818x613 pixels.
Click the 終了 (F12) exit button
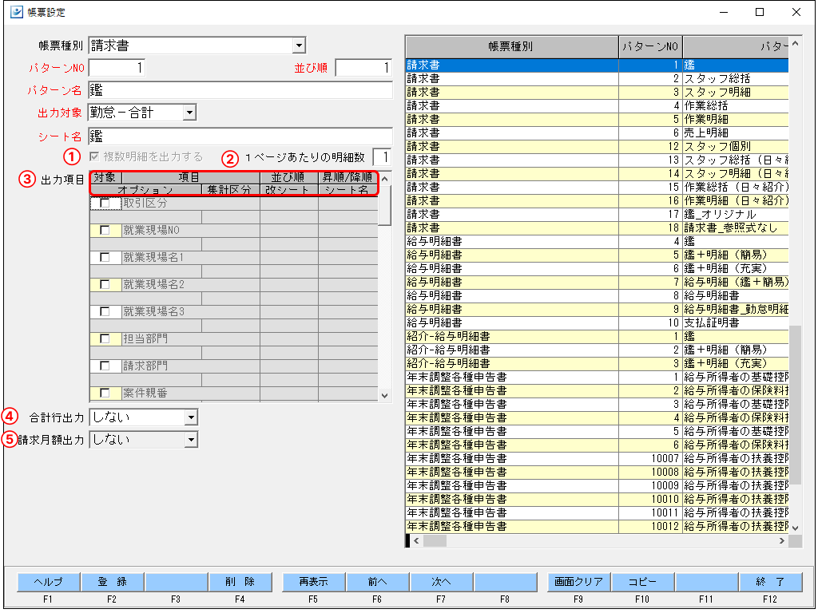coord(770,582)
